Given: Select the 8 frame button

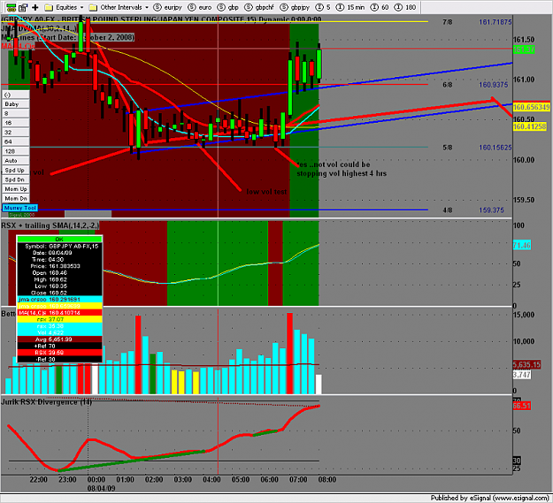Looking at the screenshot, I should pos(16,113).
